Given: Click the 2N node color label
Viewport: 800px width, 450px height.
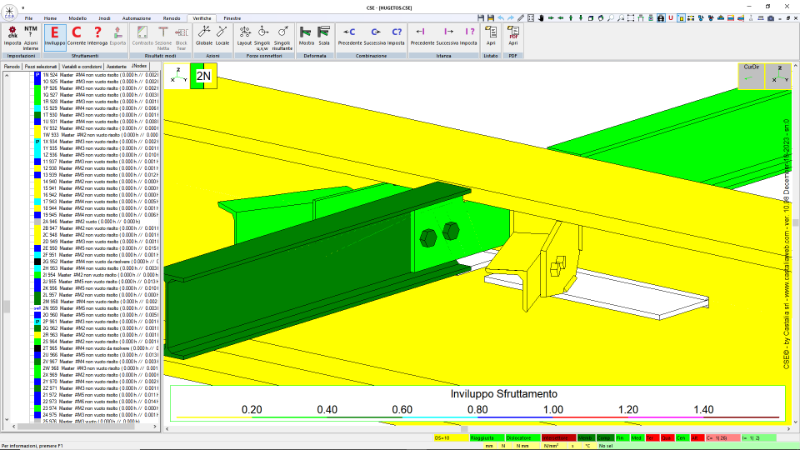Looking at the screenshot, I should coord(203,76).
